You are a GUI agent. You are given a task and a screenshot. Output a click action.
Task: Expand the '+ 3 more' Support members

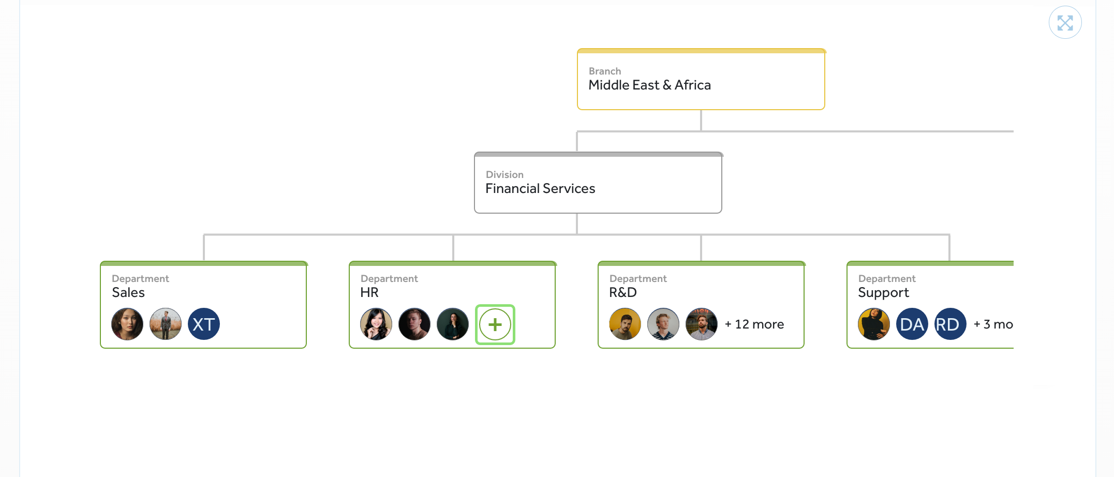[993, 324]
